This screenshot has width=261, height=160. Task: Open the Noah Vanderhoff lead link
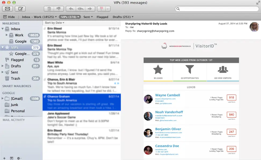click(169, 112)
